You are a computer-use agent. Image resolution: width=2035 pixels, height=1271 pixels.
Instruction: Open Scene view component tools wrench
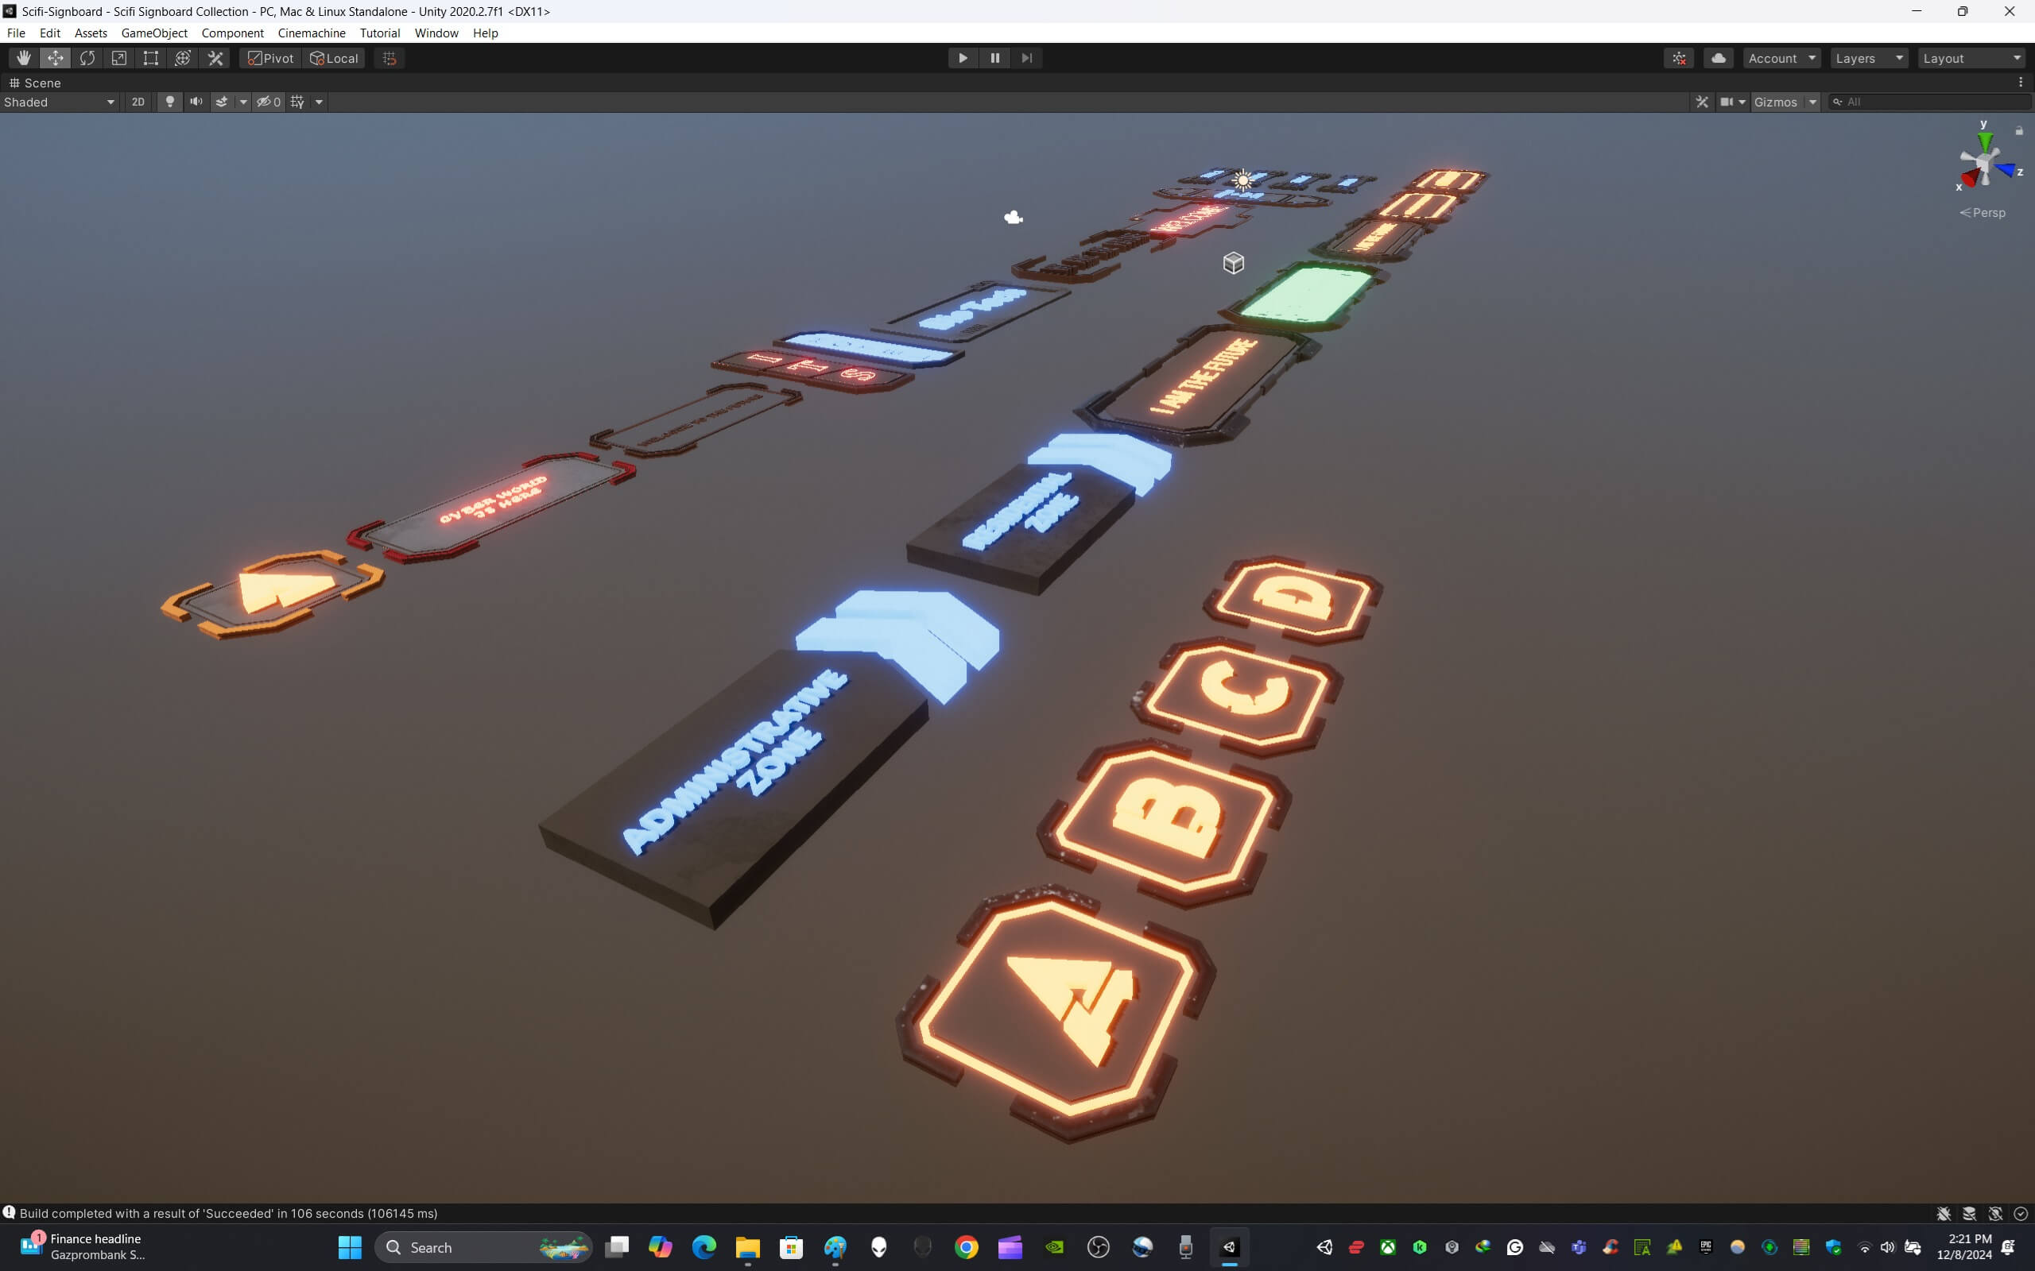[1702, 102]
